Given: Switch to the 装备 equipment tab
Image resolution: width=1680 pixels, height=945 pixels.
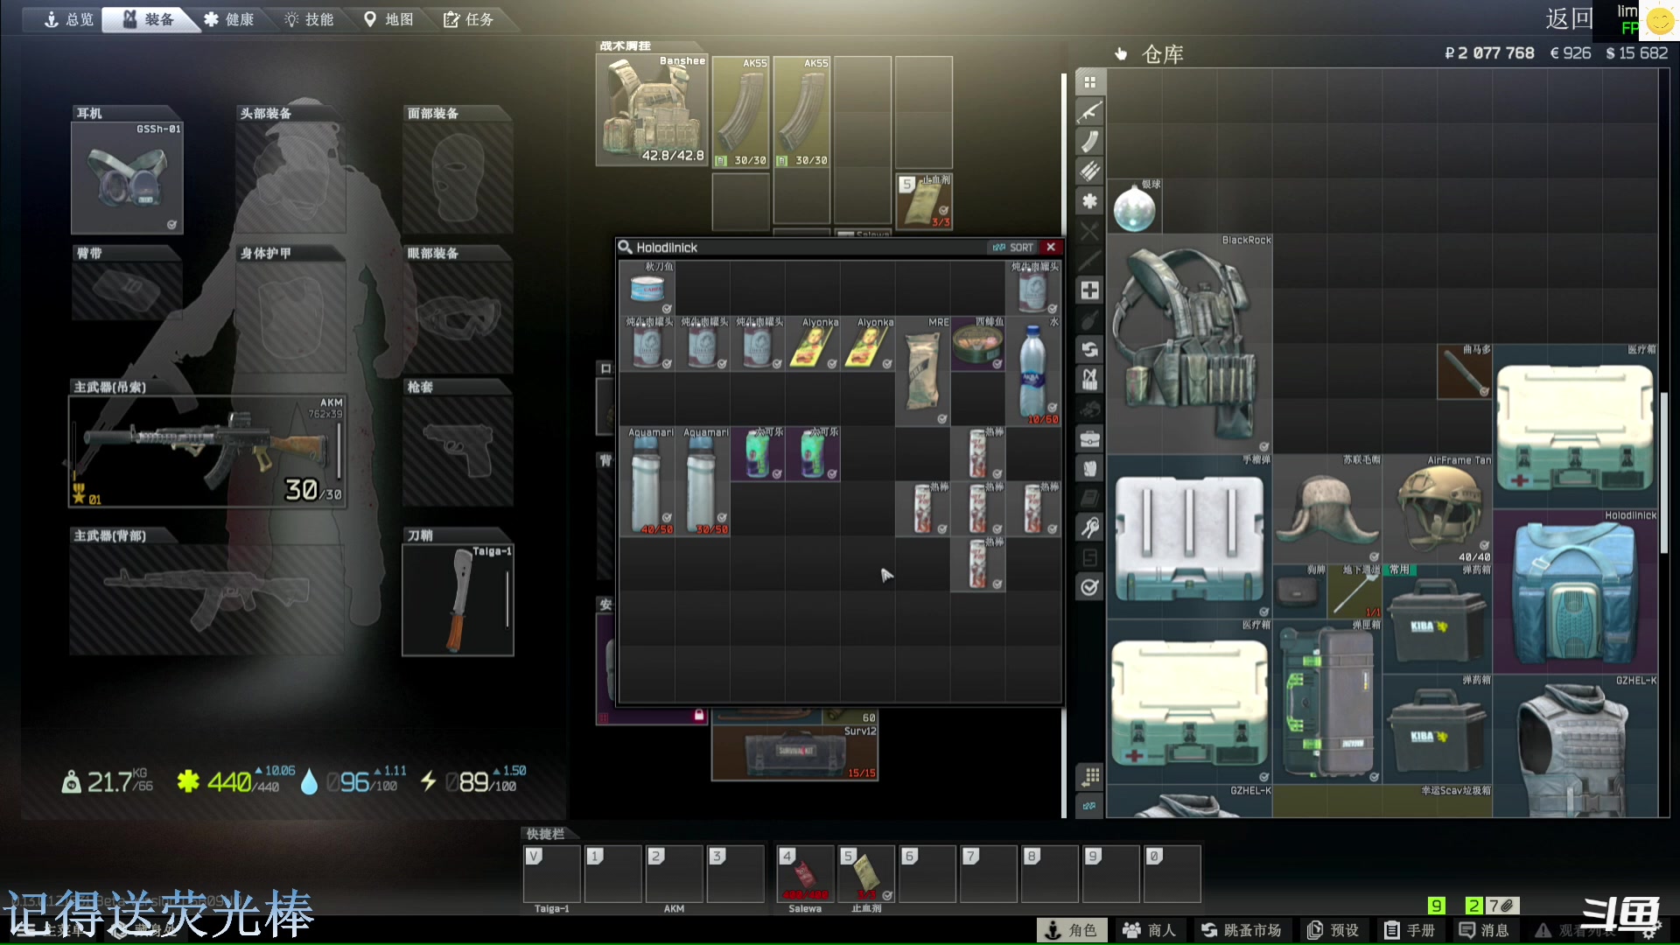Looking at the screenshot, I should point(149,19).
